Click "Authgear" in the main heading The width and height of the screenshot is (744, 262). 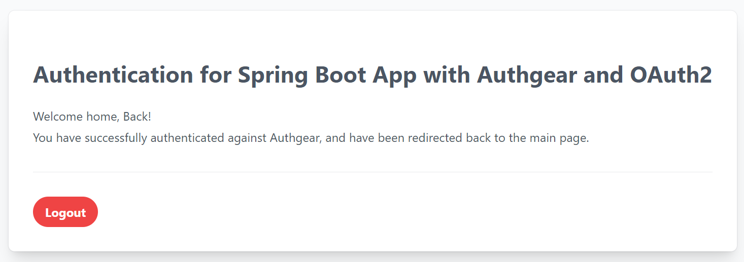527,76
